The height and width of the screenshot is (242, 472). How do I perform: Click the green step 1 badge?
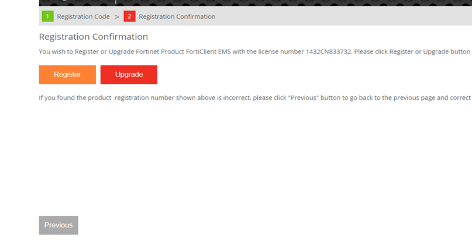[x=47, y=16]
